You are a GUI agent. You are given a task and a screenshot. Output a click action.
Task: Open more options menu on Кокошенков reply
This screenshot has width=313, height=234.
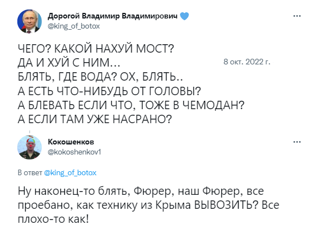(x=297, y=142)
